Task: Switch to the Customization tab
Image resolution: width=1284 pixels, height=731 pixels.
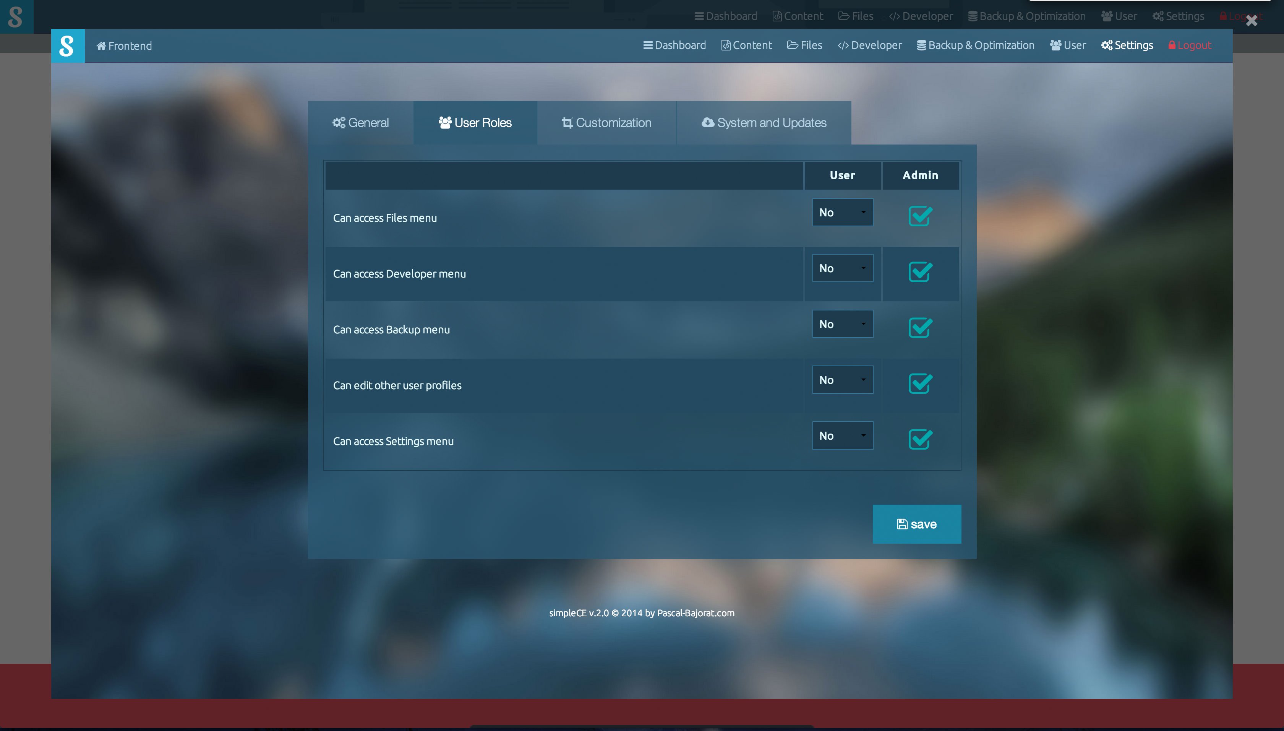Action: (x=606, y=122)
